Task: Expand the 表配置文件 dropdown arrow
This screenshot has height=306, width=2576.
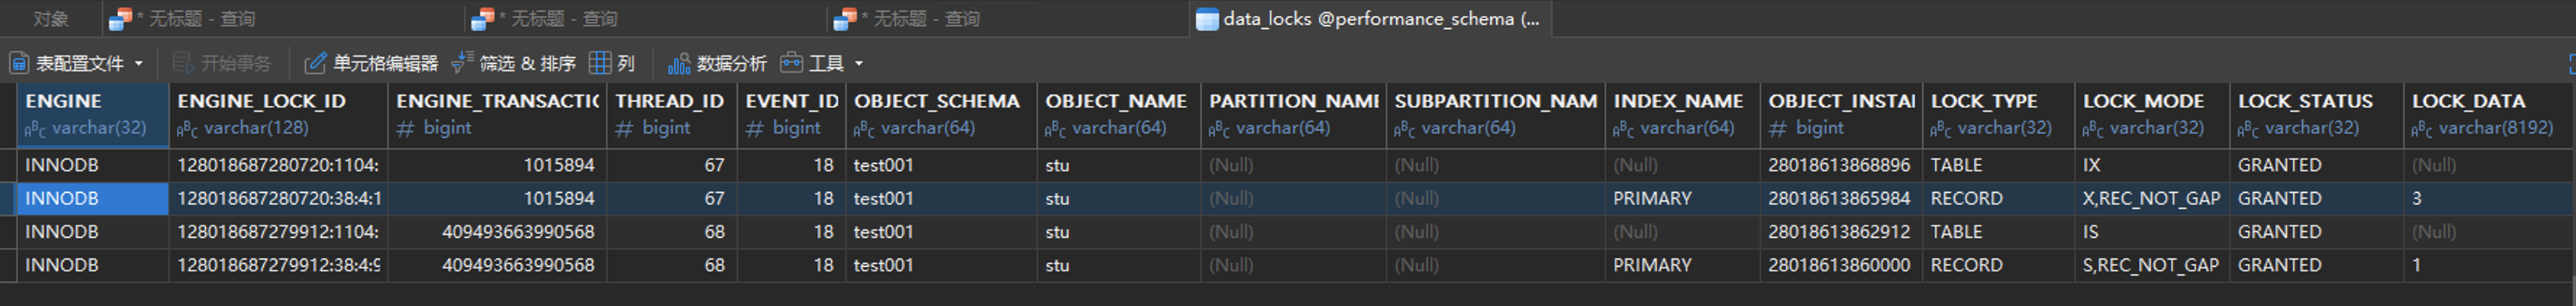Action: (x=139, y=64)
